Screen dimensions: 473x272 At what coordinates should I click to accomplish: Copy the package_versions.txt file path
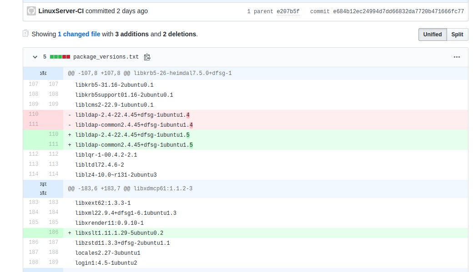point(147,57)
